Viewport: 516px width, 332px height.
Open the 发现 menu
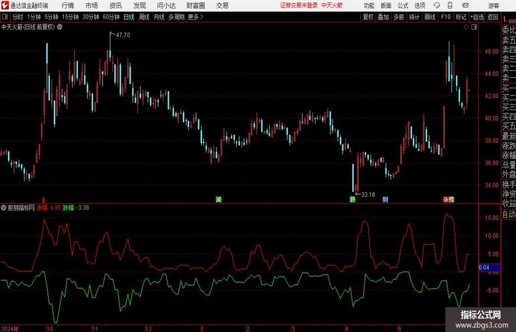tap(140, 5)
